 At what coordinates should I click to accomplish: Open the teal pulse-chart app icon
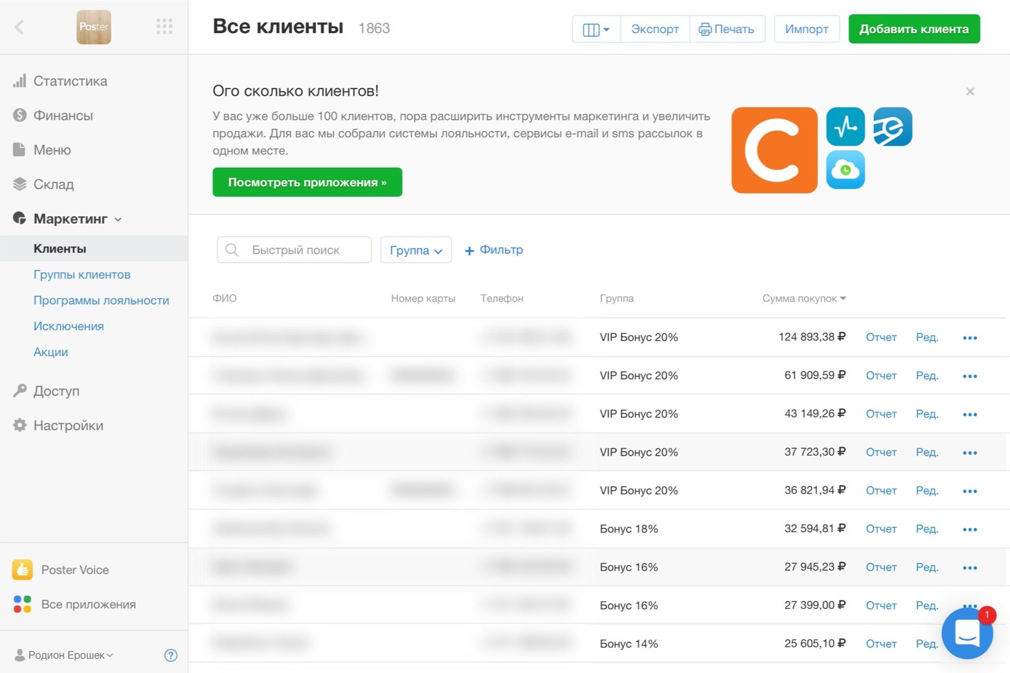coord(846,127)
